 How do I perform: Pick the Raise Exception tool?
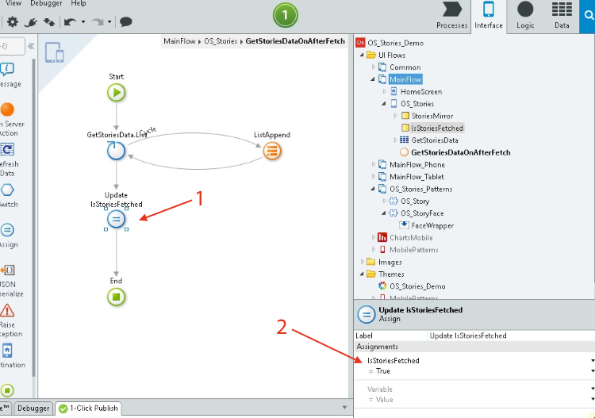point(6,310)
